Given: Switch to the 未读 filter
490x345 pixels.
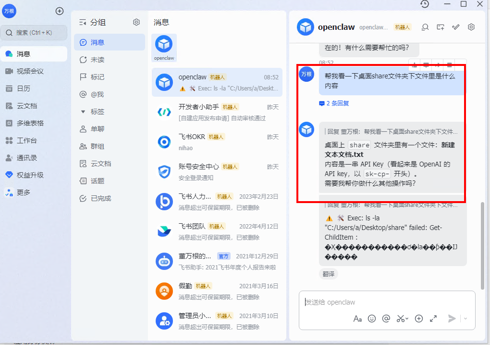Looking at the screenshot, I should 98,60.
